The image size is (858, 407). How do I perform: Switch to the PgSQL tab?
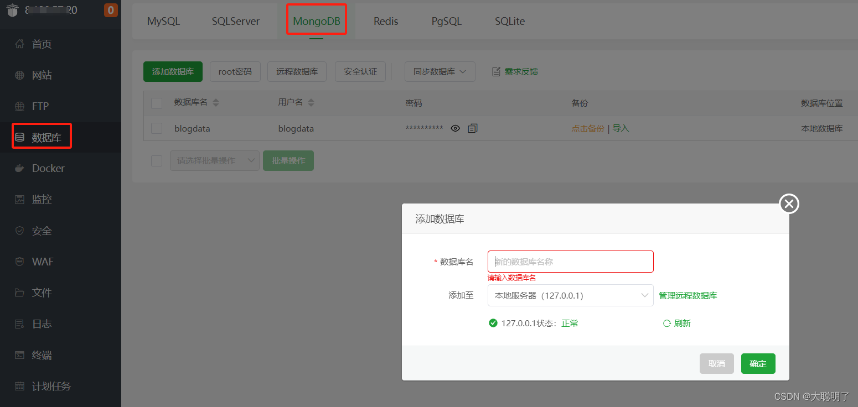pyautogui.click(x=447, y=21)
